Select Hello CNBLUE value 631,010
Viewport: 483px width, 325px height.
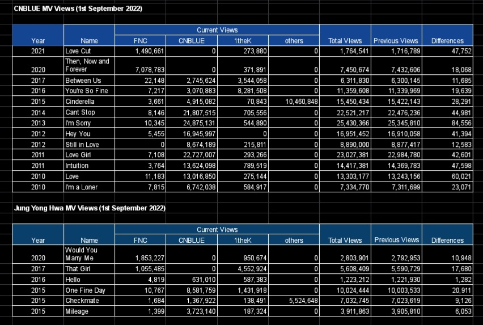coord(192,280)
